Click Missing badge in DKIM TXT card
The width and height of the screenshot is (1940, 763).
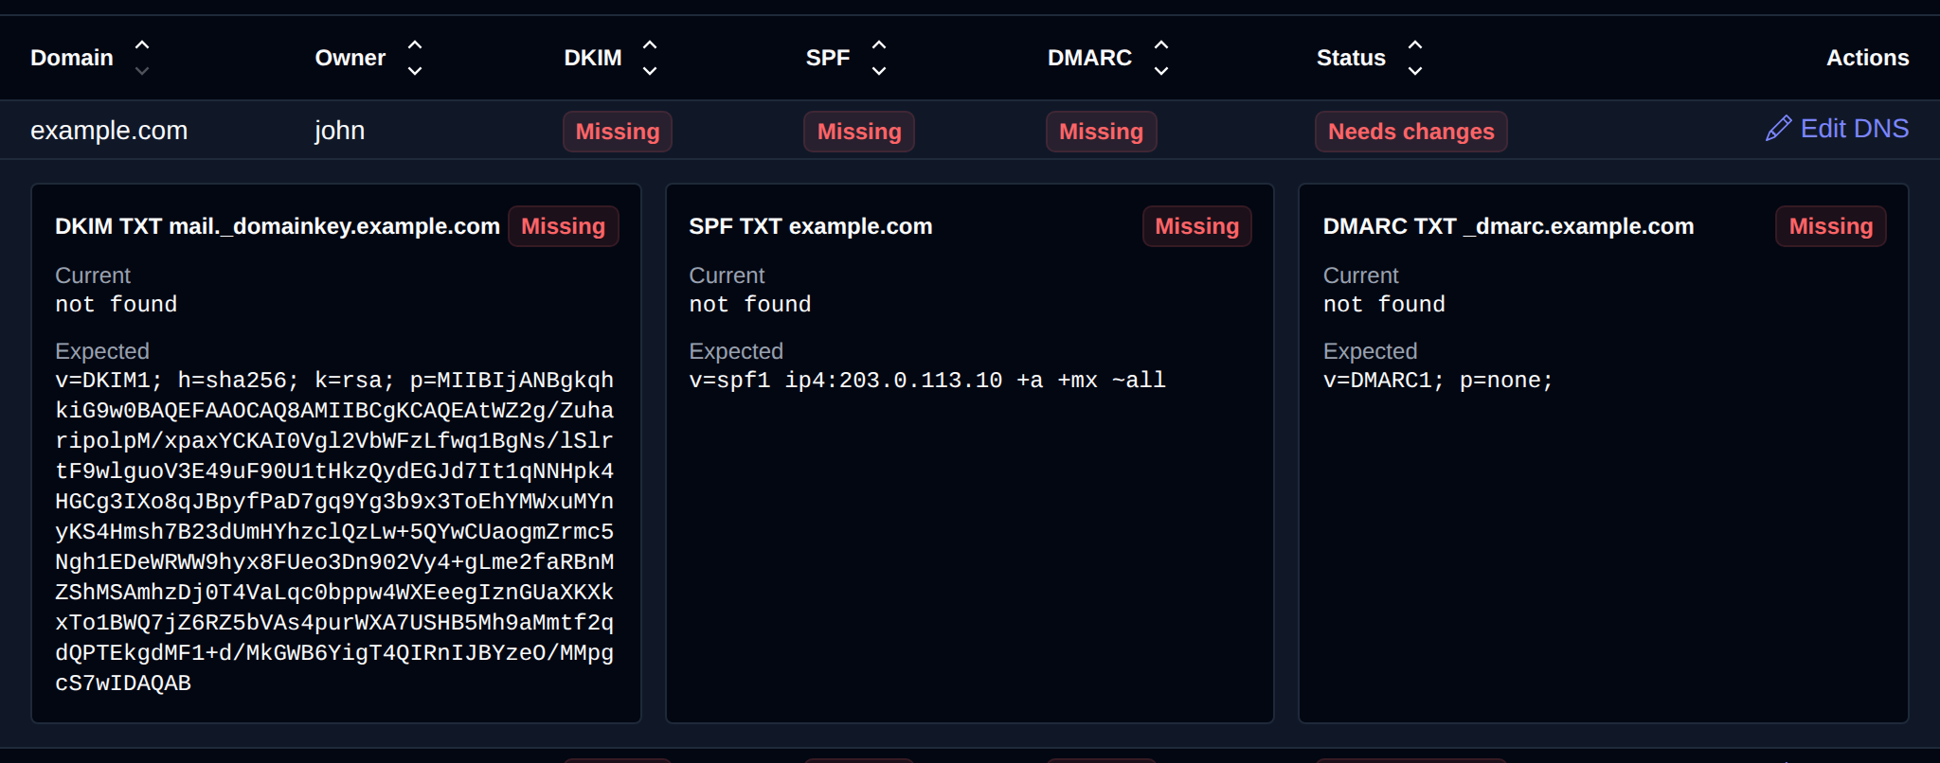tap(563, 226)
